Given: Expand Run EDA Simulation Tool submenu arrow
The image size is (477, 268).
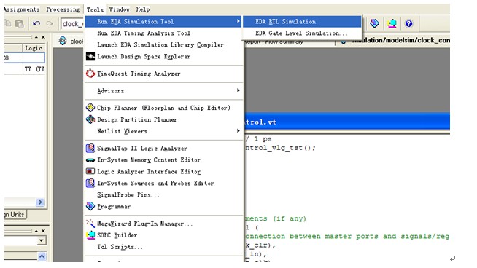Looking at the screenshot, I should [x=238, y=21].
